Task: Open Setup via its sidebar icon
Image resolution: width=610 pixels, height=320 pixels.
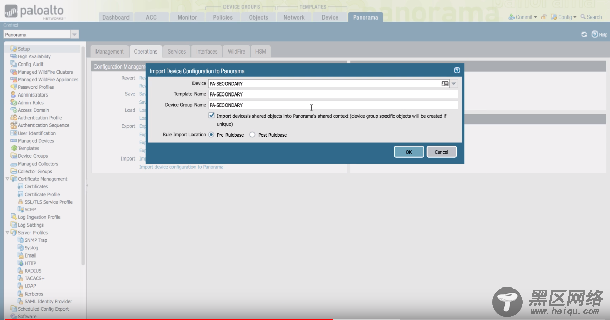Action: point(14,49)
